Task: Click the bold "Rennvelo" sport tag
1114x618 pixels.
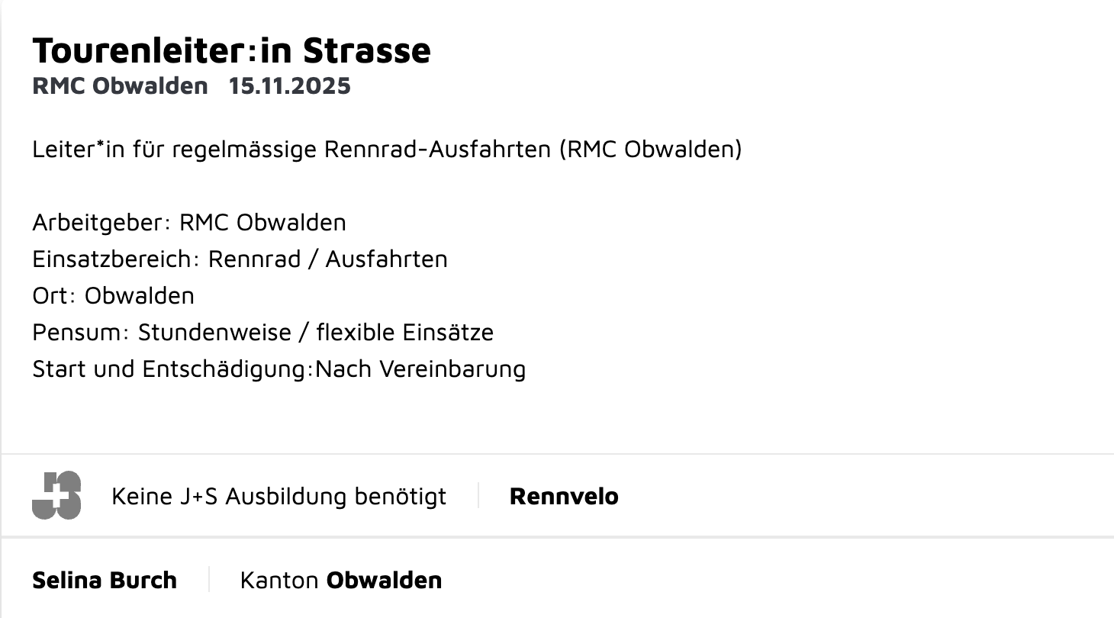Action: (x=564, y=497)
